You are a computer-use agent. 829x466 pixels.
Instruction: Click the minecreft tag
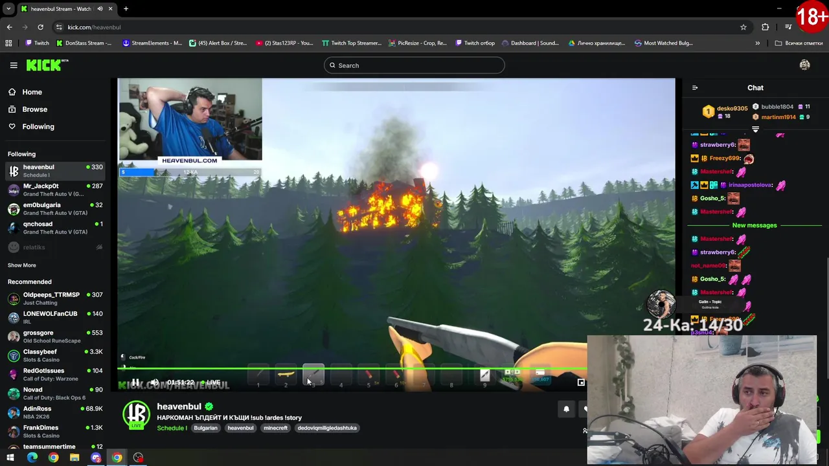coord(275,428)
